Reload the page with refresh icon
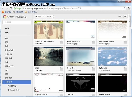132x97 pixels. 11,8
